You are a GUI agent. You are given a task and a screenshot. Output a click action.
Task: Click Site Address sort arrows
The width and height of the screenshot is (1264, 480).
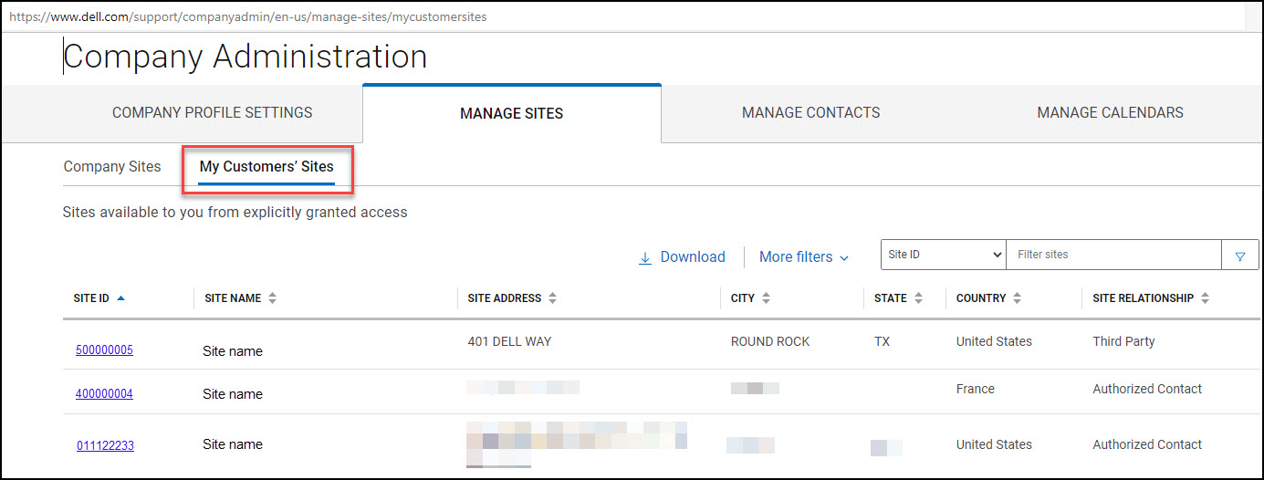point(552,298)
